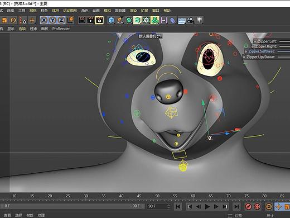Viewport: 290px width, 218px height.
Task: Switch the coordinate system icon
Action: (x=71, y=20)
